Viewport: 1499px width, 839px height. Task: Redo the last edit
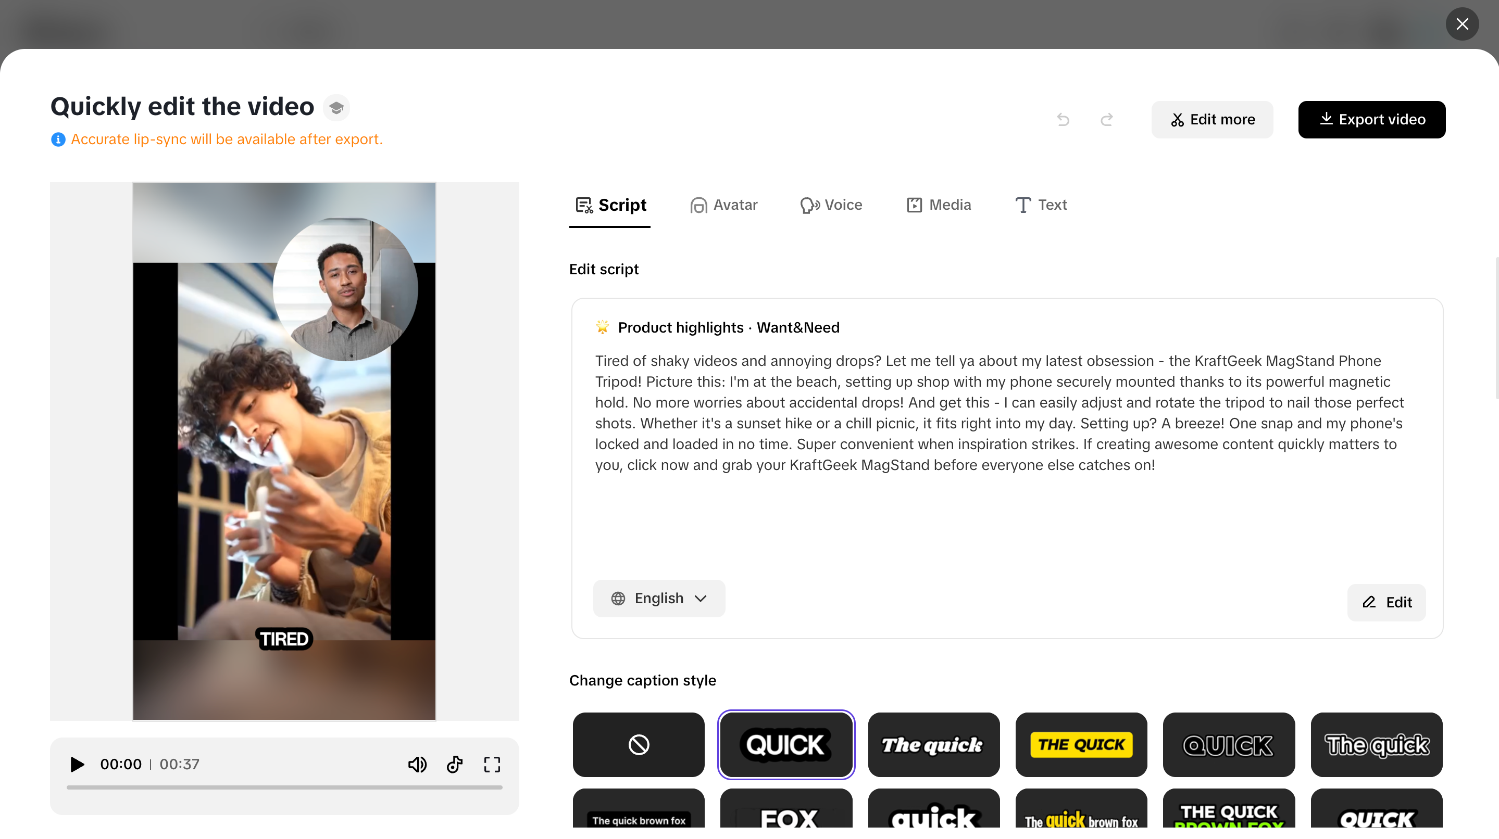1107,119
